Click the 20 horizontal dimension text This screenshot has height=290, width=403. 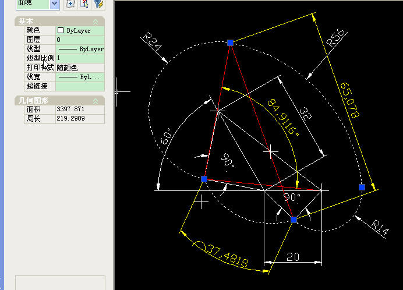[293, 257]
